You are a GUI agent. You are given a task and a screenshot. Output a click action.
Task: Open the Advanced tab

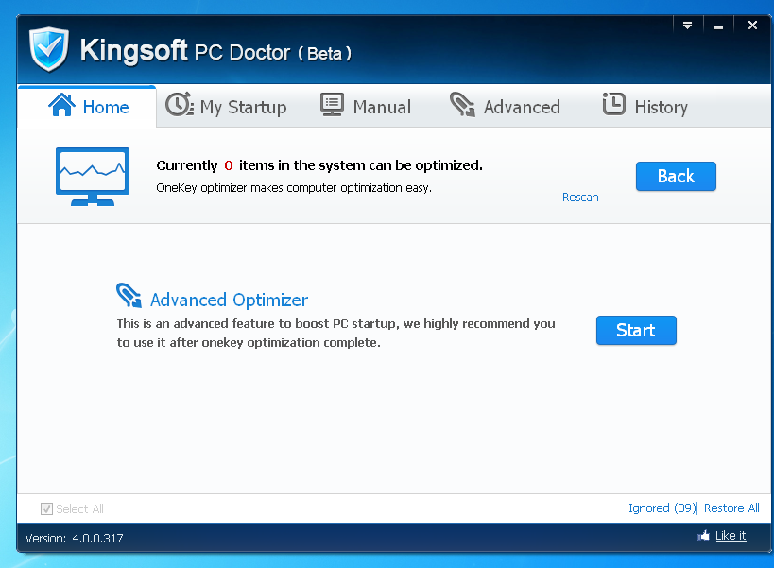[x=505, y=106]
